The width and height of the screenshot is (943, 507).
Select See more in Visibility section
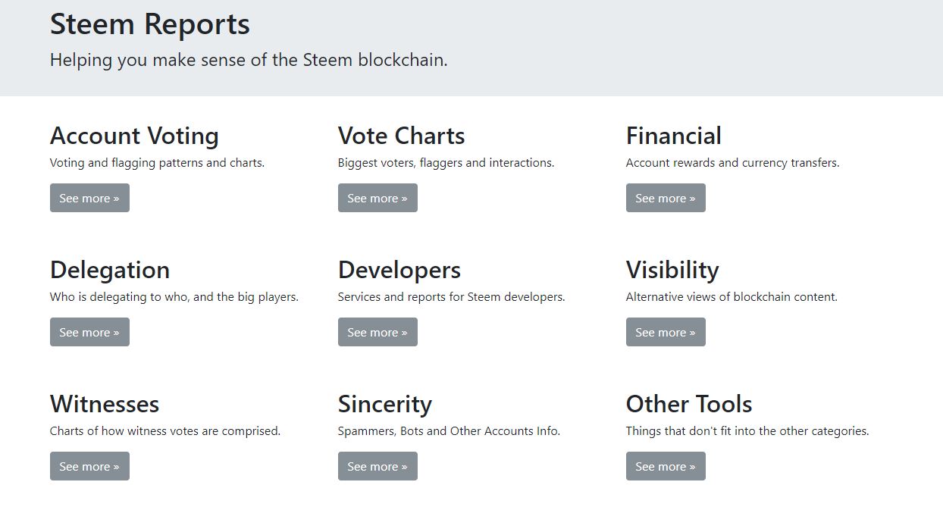click(666, 332)
